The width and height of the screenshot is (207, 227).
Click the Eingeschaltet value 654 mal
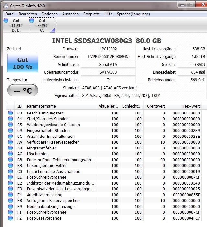point(192,72)
